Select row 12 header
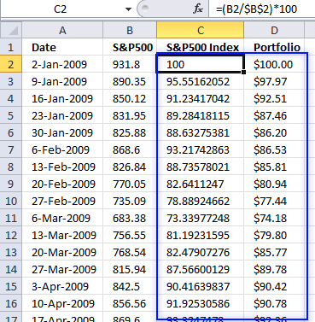This screenshot has width=315, height=322. 11,235
